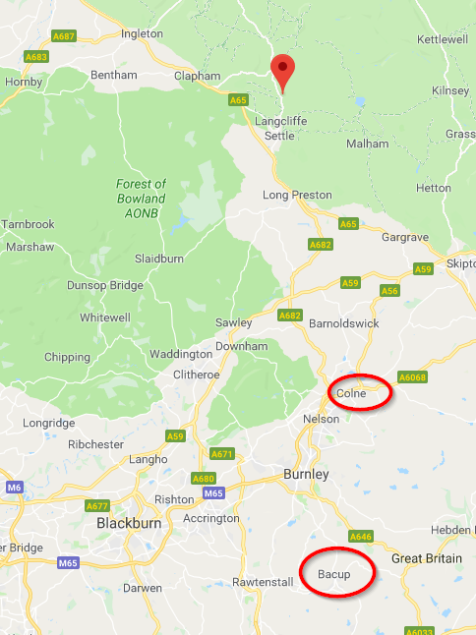Image resolution: width=476 pixels, height=635 pixels.
Task: Click the M6 motorway badge
Action: click(x=14, y=488)
